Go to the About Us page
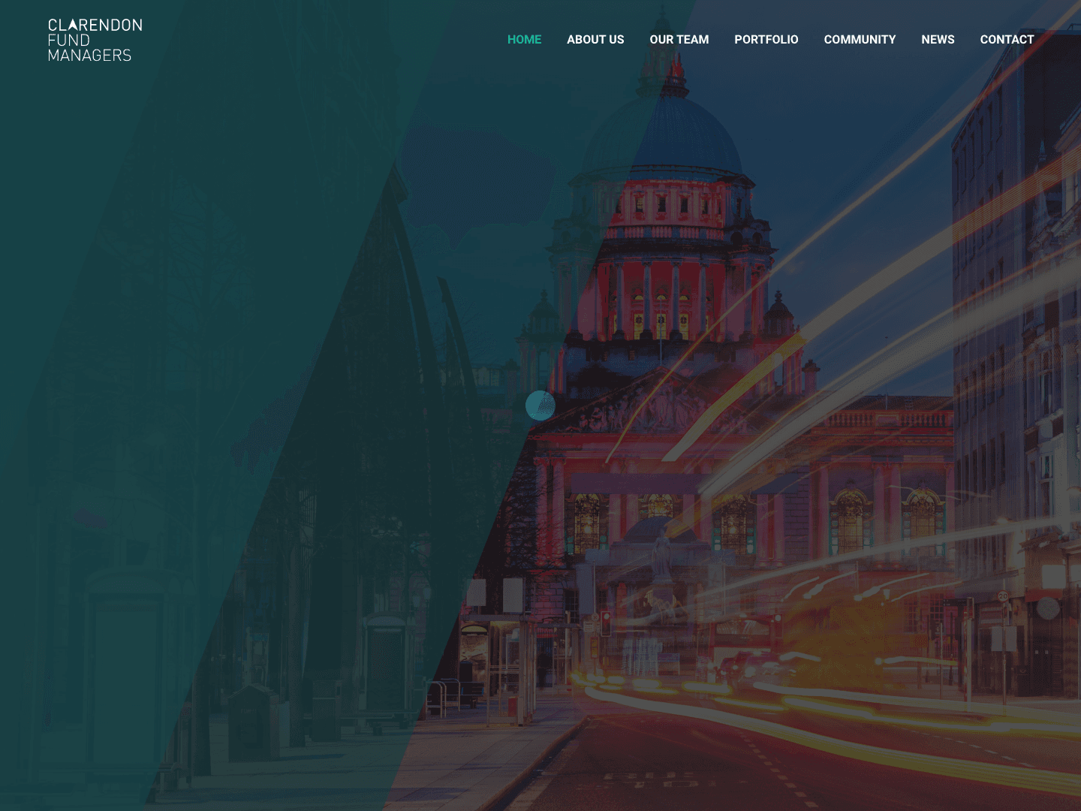The height and width of the screenshot is (811, 1081). 595,39
